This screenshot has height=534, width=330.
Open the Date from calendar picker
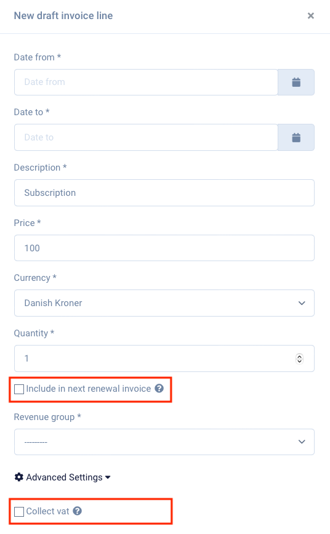(296, 82)
